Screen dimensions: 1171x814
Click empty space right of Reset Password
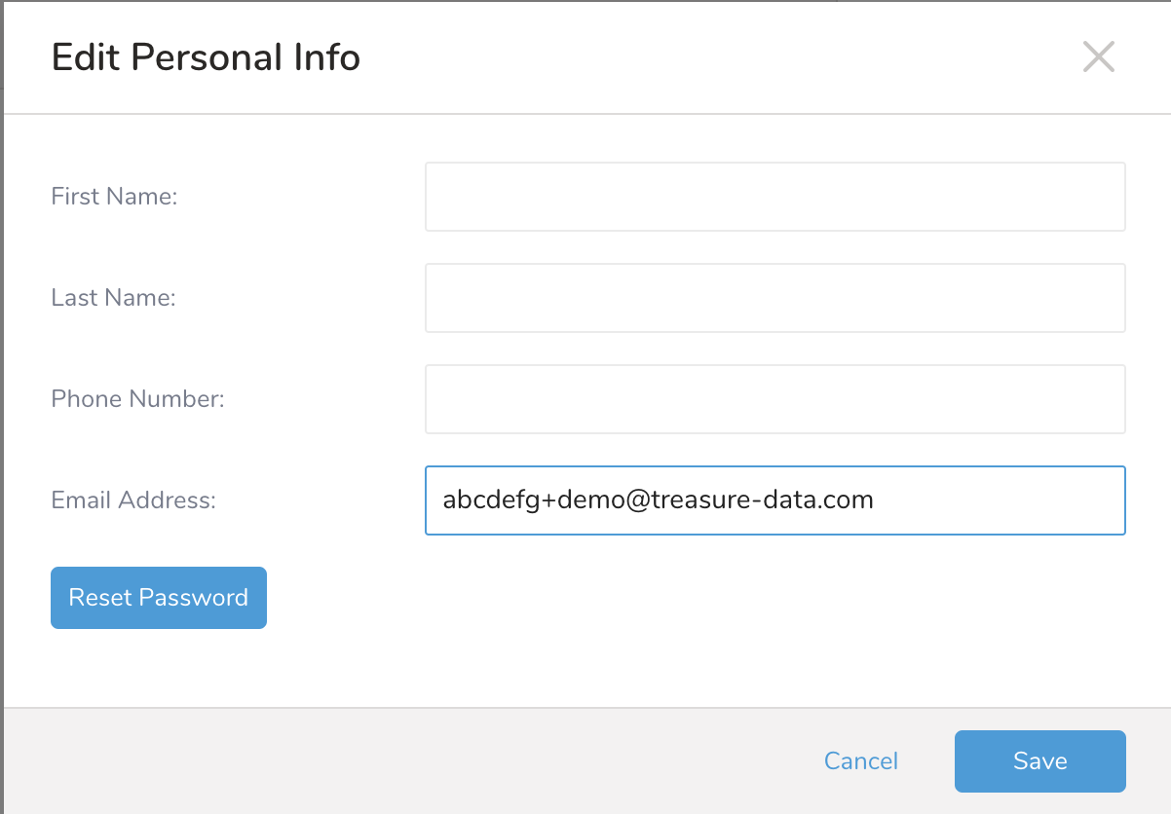click(x=633, y=598)
